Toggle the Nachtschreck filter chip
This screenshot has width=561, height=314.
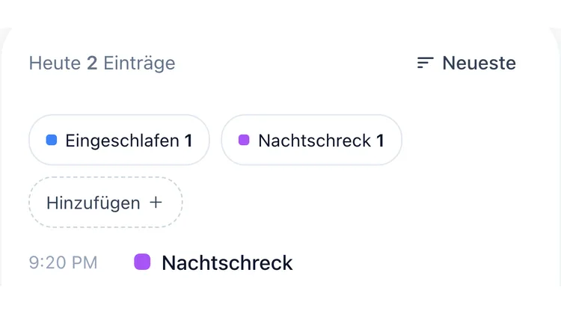coord(312,140)
